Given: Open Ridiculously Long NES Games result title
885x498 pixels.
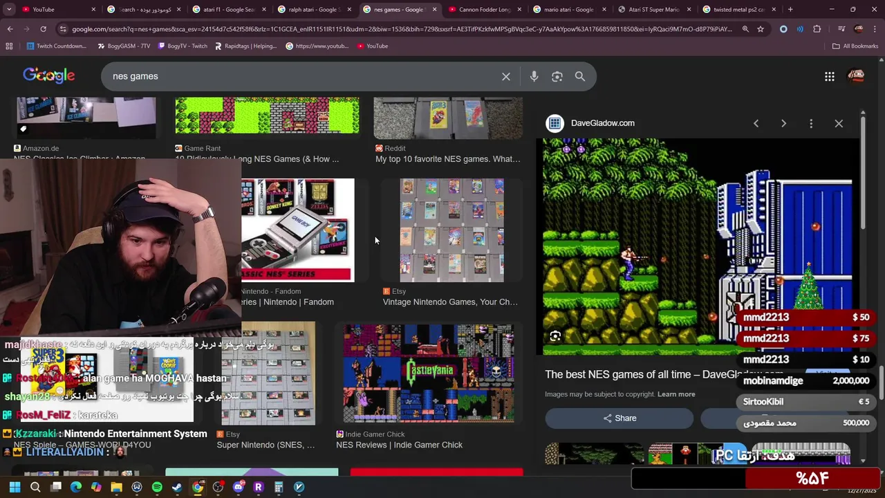Looking at the screenshot, I should click(257, 159).
